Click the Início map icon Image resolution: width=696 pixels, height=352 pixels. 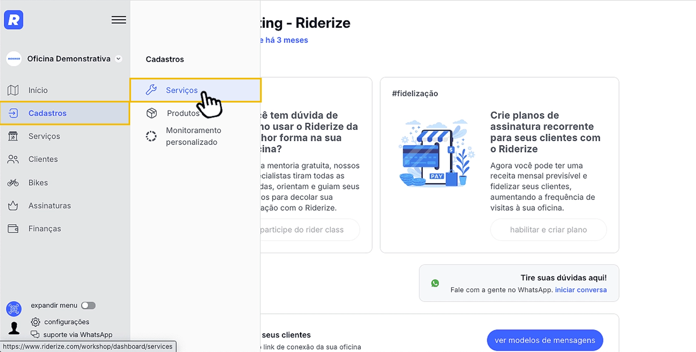13,90
